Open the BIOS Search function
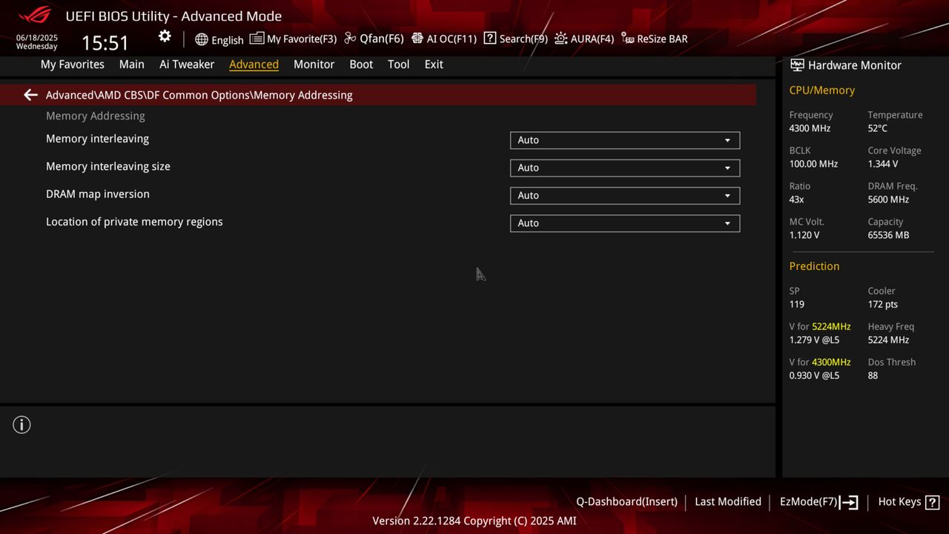The image size is (949, 534). 515,39
